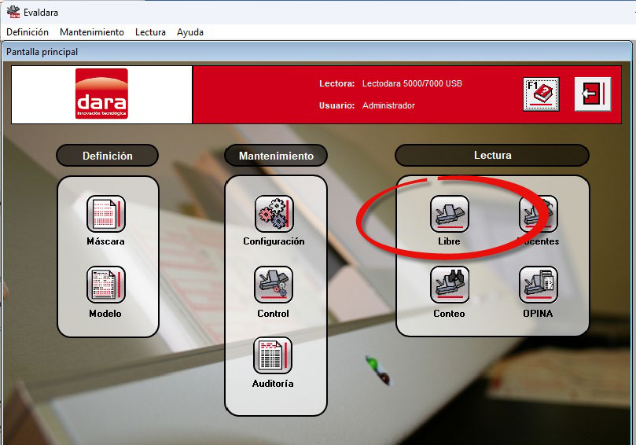
Task: Click the Definición section header
Action: (108, 156)
